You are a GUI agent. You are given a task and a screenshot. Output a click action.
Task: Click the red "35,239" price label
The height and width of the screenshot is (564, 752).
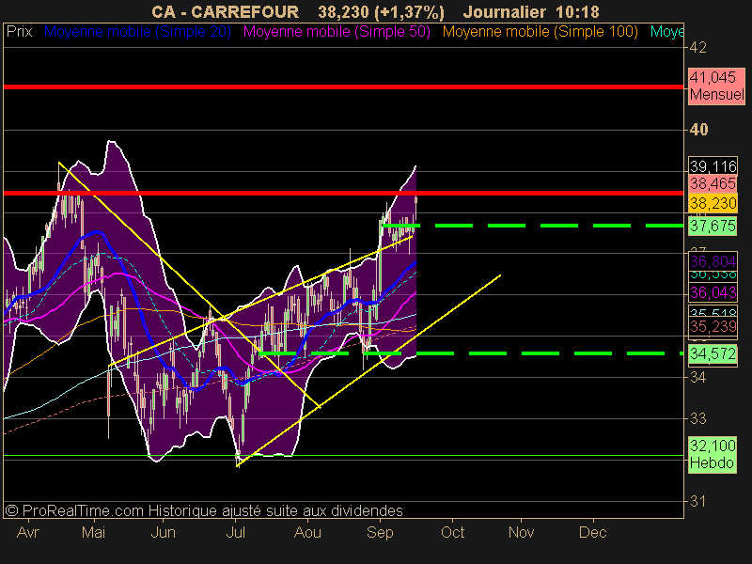[x=713, y=326]
